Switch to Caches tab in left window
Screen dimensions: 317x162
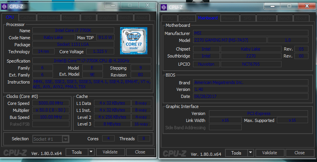pos(27,17)
